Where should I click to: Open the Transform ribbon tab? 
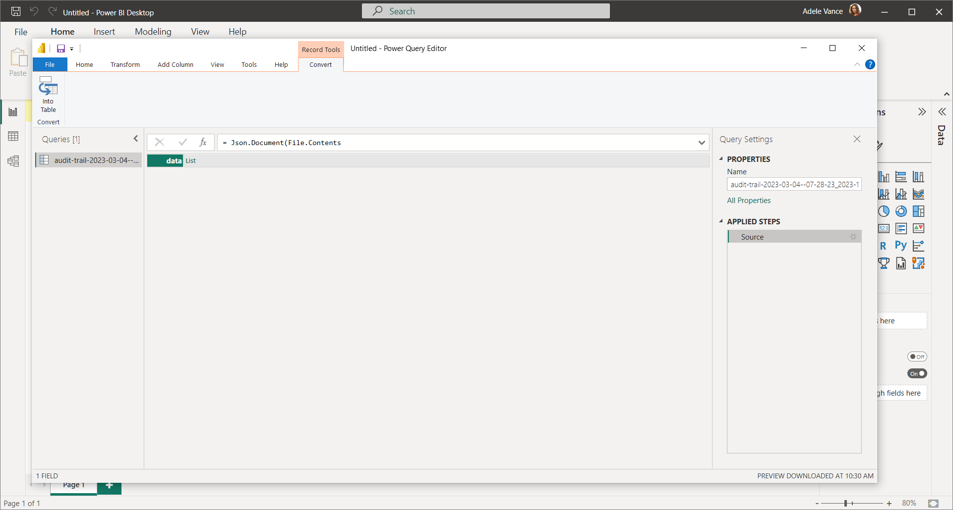(x=125, y=65)
